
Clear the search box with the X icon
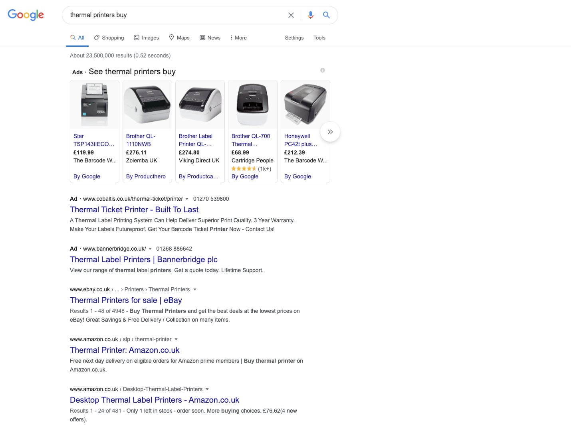click(x=291, y=15)
